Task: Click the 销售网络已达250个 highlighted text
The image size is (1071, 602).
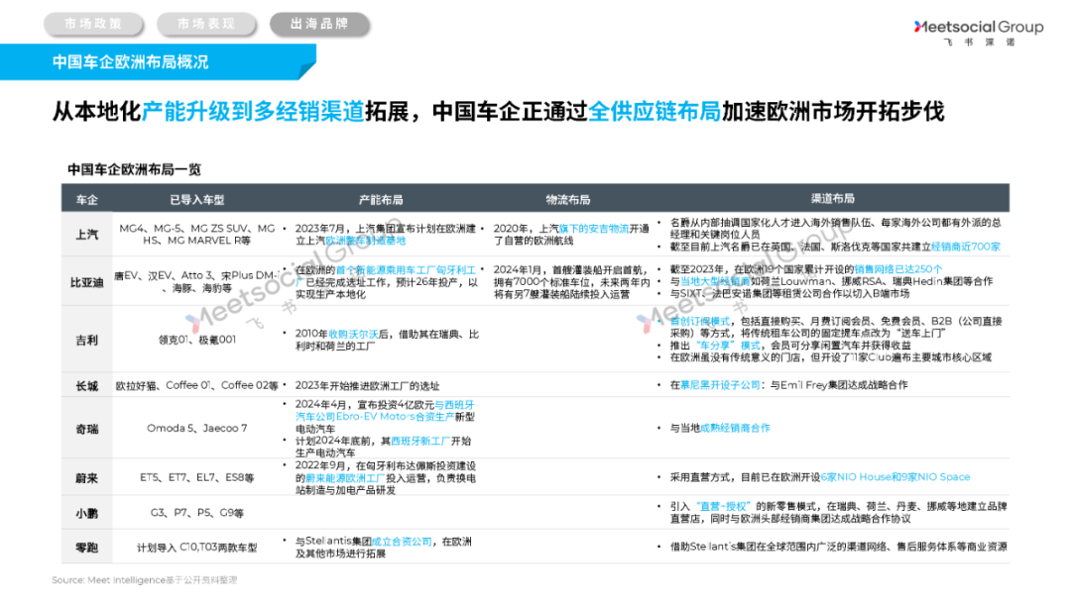Action: pos(898,269)
